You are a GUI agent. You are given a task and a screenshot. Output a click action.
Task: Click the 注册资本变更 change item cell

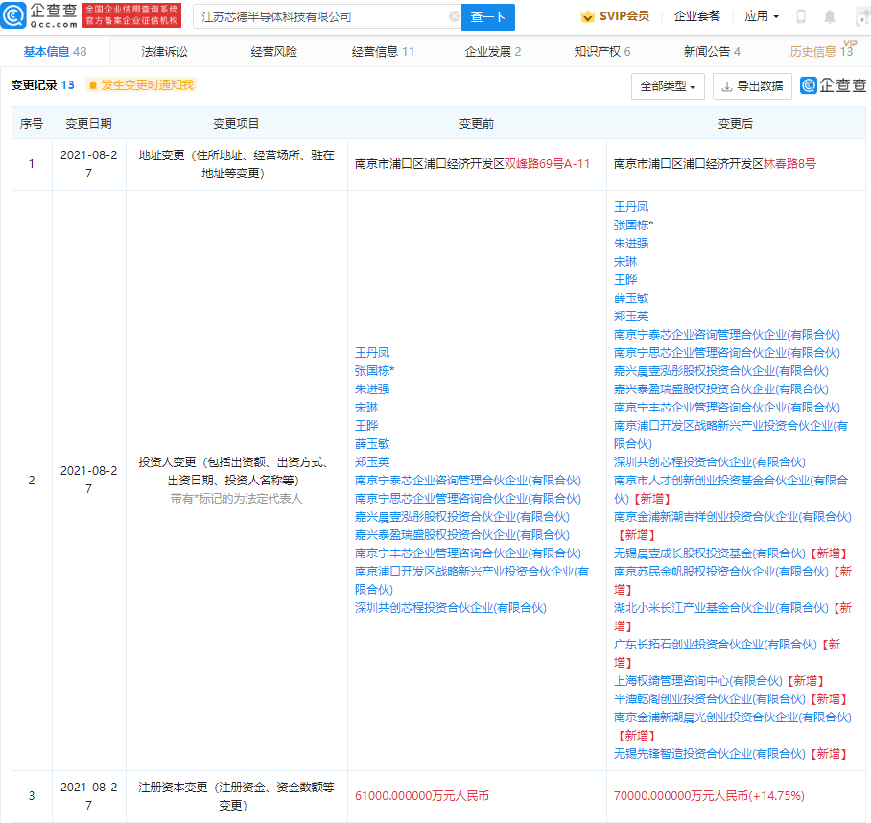pyautogui.click(x=236, y=796)
